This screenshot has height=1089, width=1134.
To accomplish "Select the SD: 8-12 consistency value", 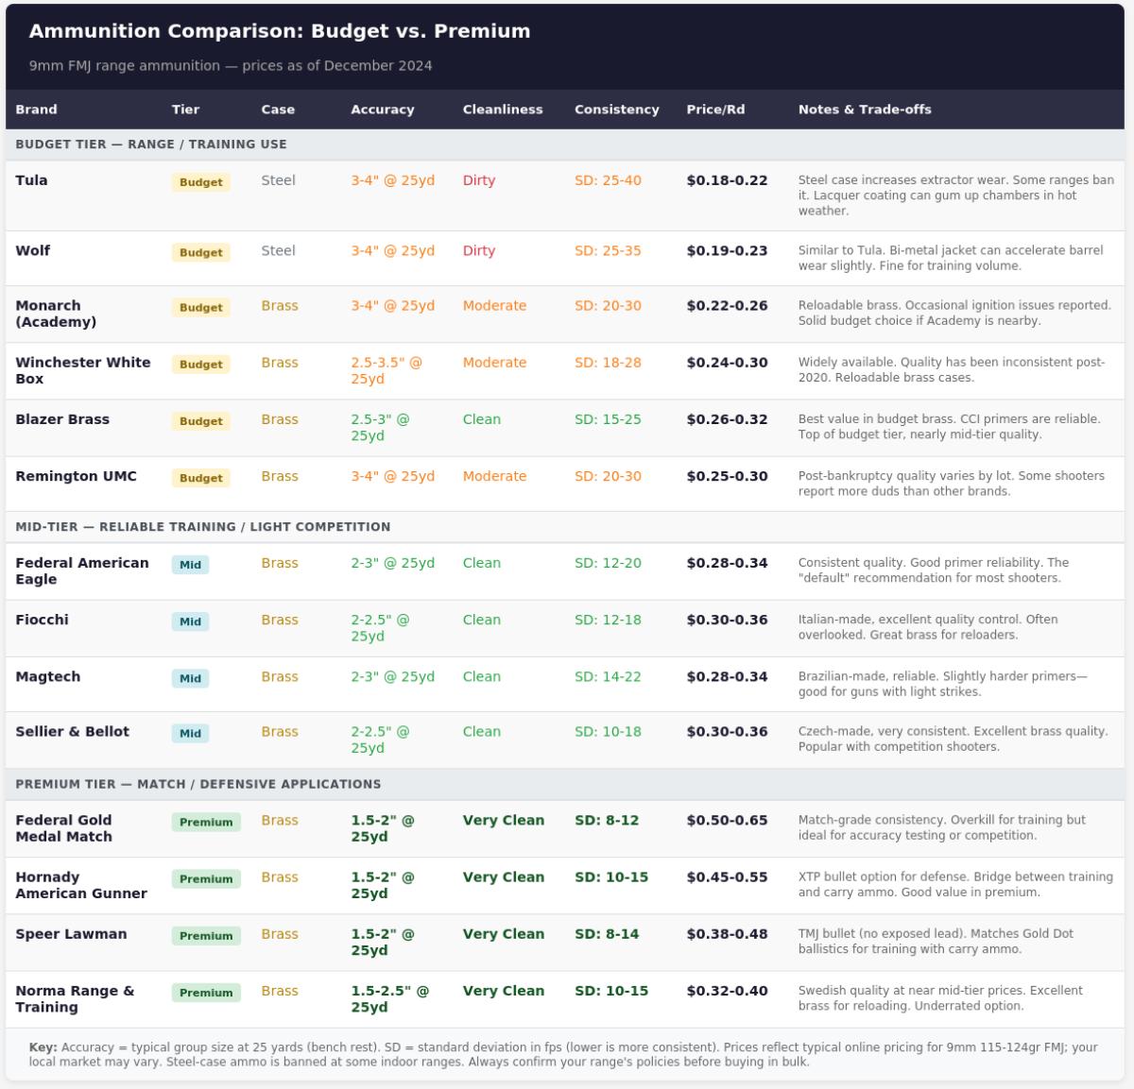I will [x=607, y=820].
